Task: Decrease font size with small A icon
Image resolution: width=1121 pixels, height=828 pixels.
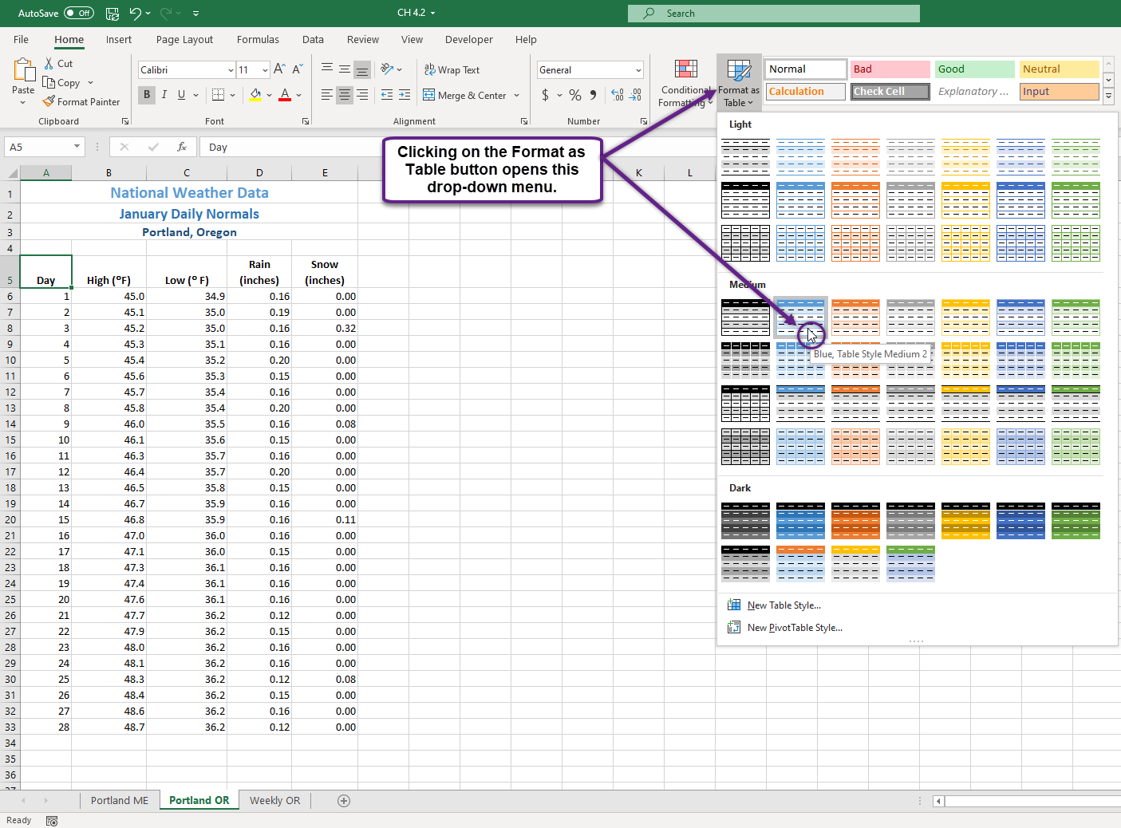Action: pyautogui.click(x=297, y=69)
